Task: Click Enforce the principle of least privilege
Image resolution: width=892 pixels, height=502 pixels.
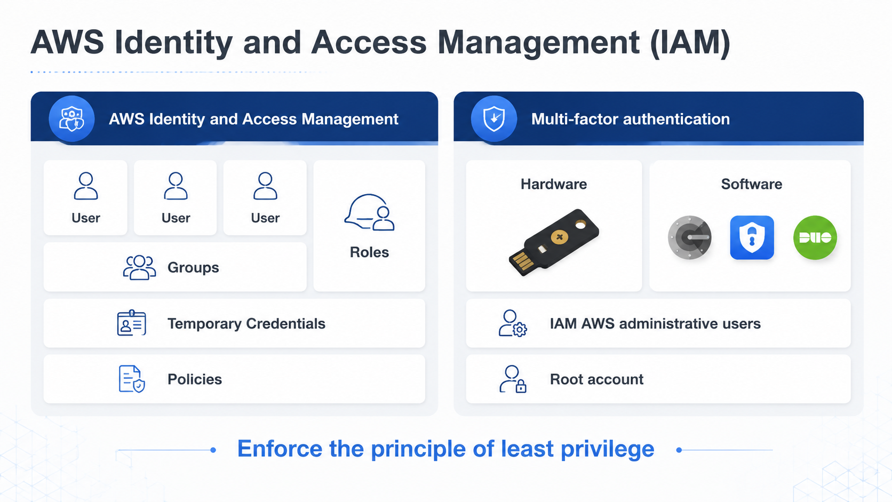Action: 445,449
